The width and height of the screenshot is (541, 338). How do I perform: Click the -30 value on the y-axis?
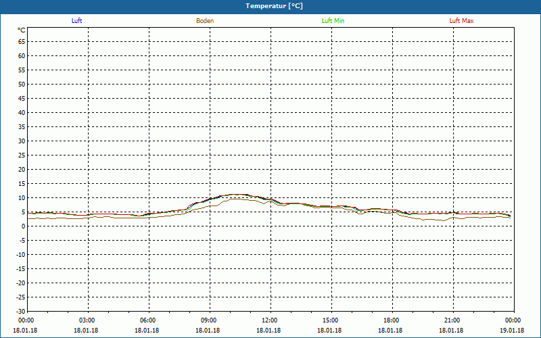point(21,312)
